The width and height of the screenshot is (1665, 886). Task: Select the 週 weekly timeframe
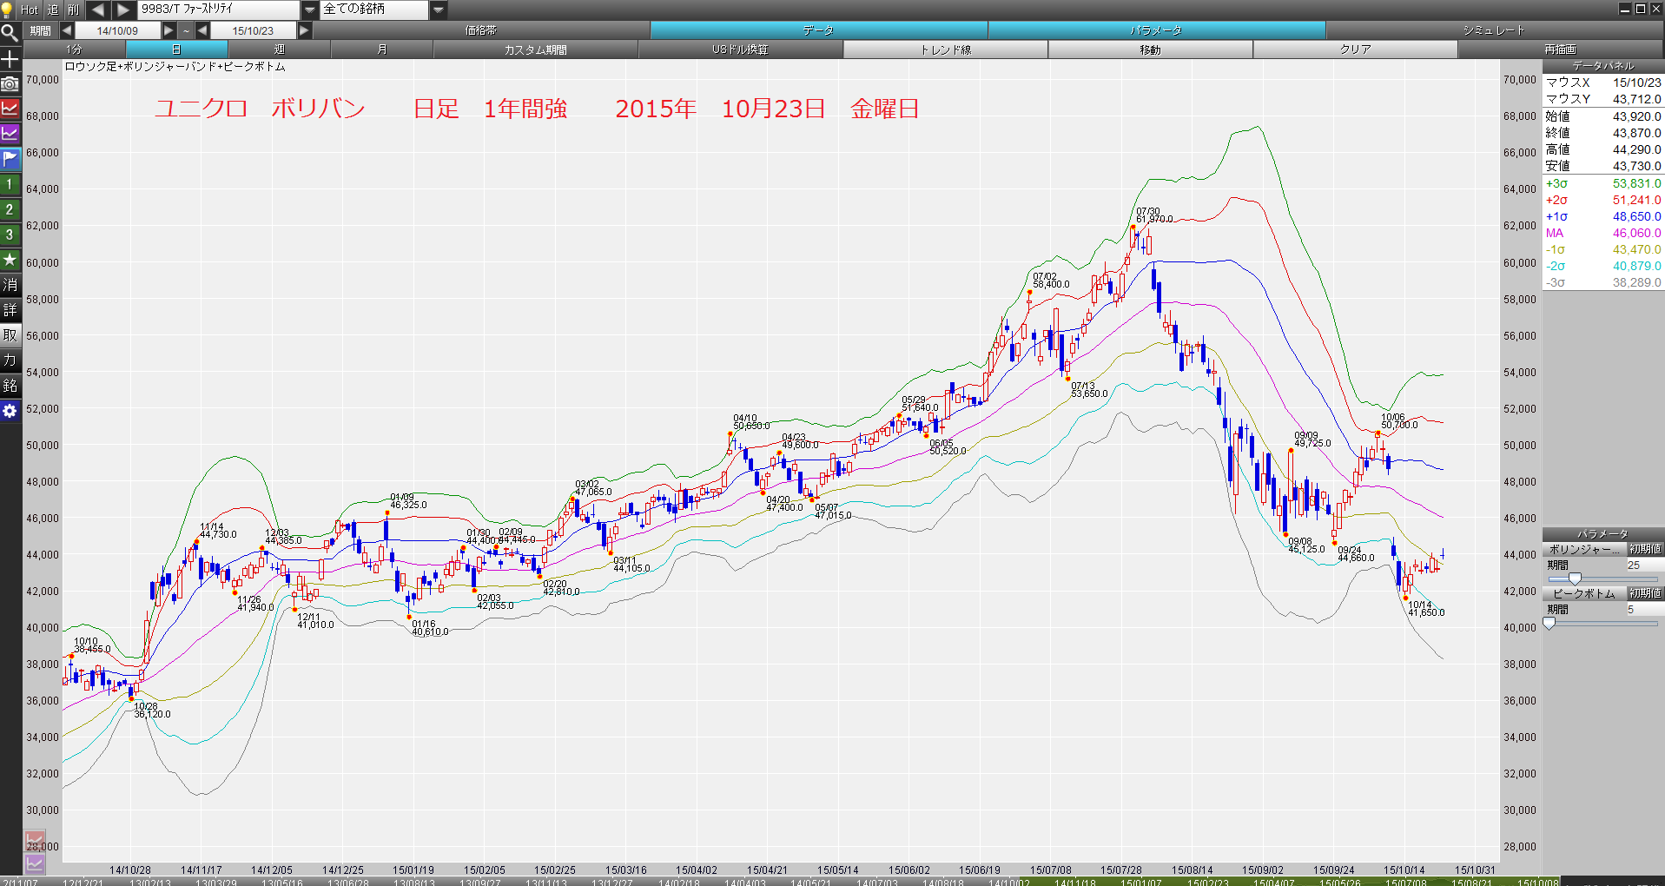pos(280,50)
